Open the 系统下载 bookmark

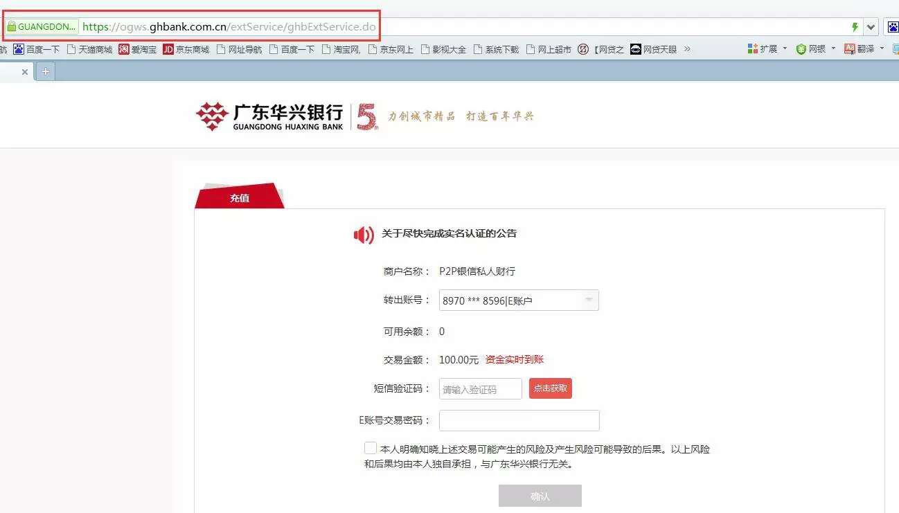coord(496,49)
